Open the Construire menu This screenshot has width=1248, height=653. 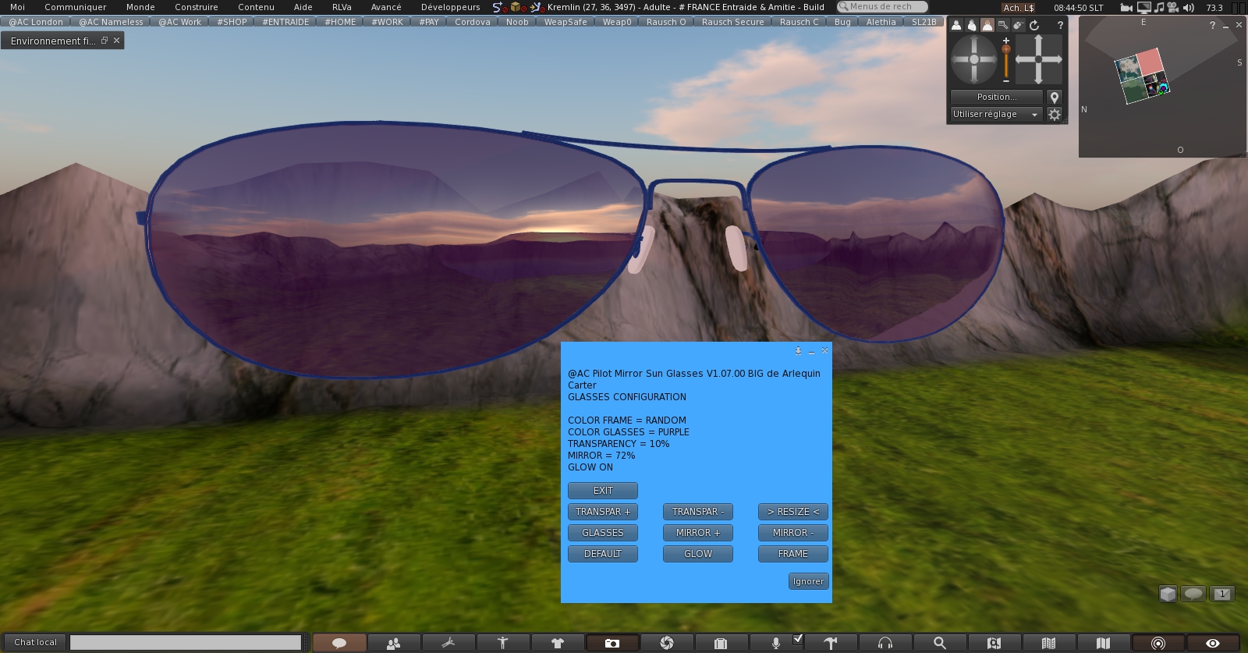tap(196, 7)
